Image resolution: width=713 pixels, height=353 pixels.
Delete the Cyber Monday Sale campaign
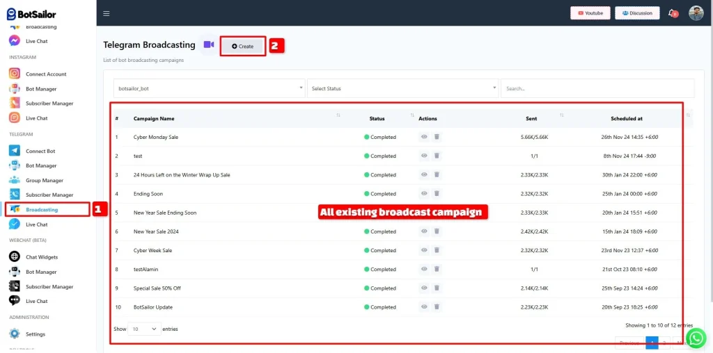point(437,137)
